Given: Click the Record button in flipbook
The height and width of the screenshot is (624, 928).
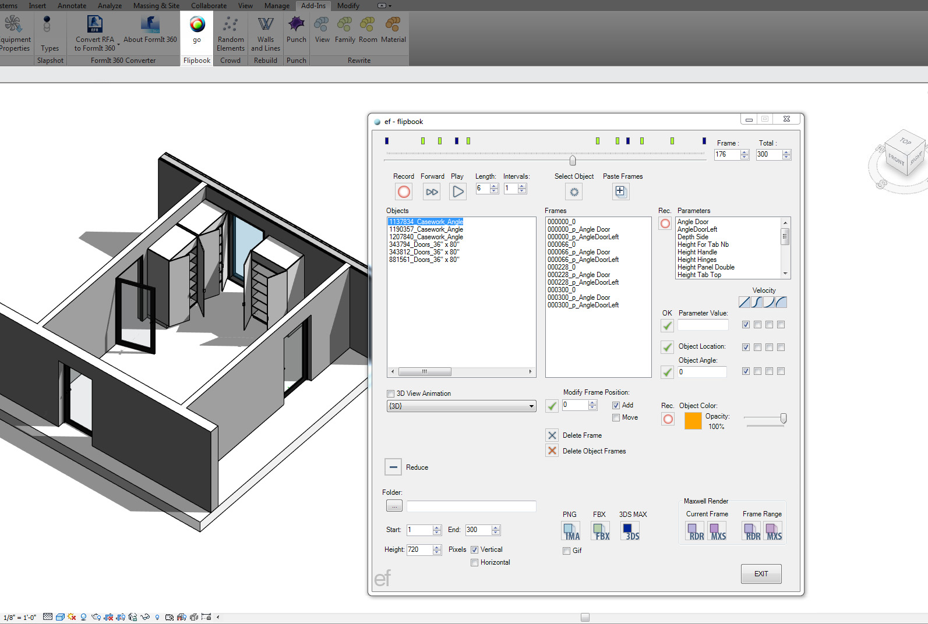Looking at the screenshot, I should [404, 192].
